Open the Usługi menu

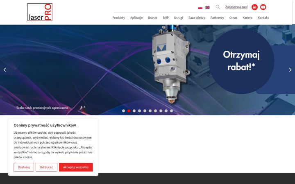click(178, 18)
